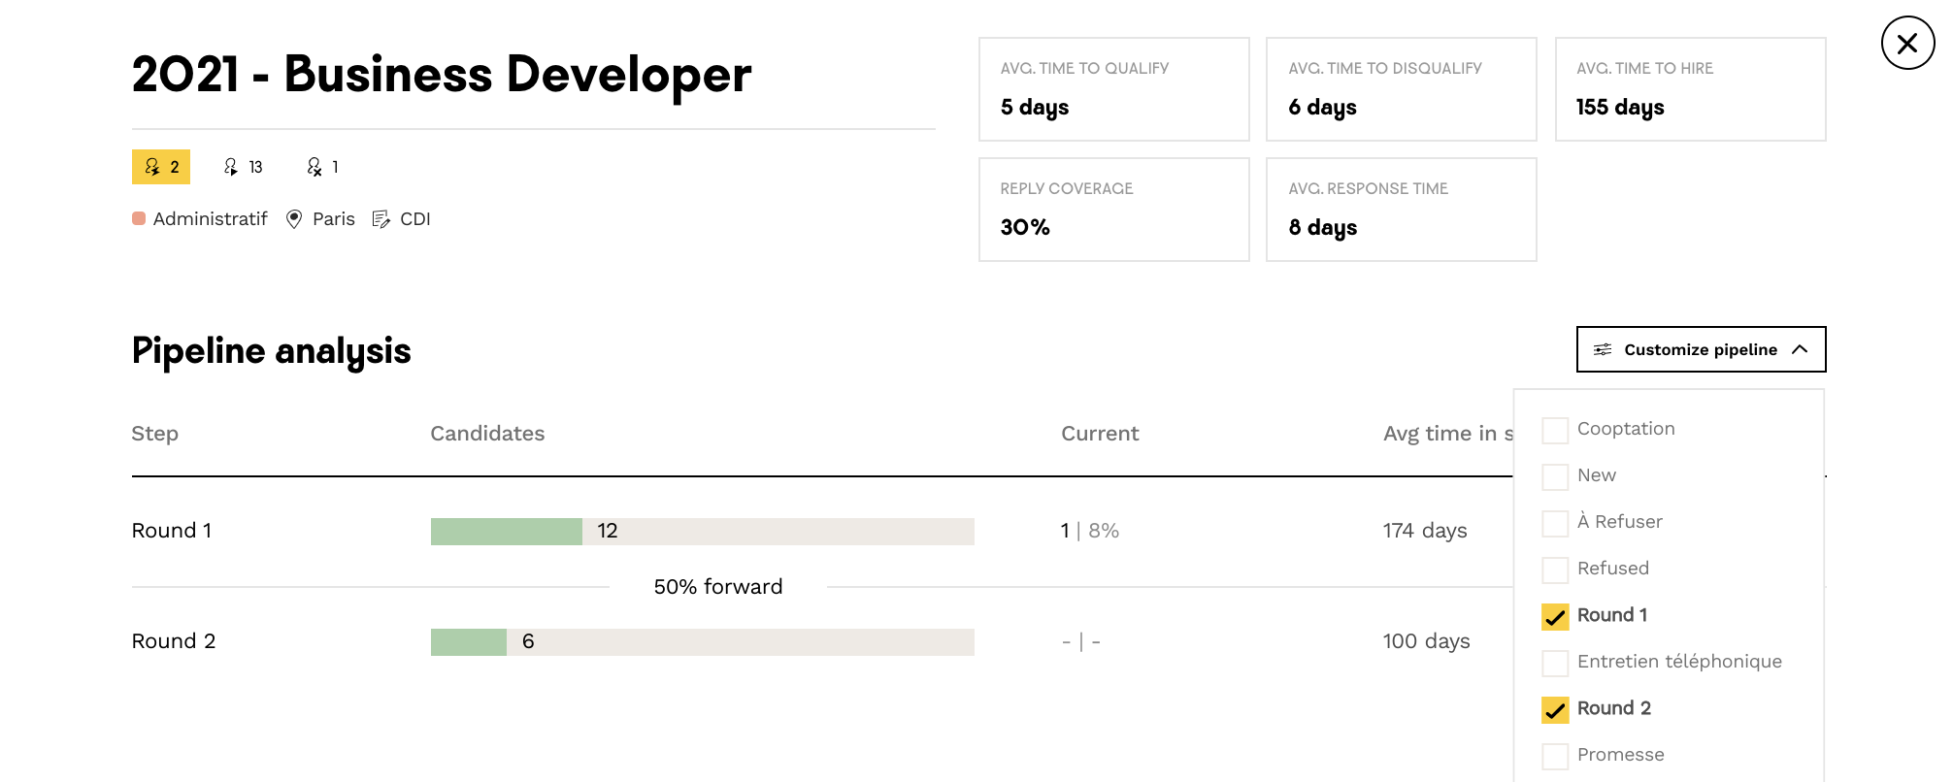Collapse the Customize pipeline dropdown

(x=1701, y=349)
